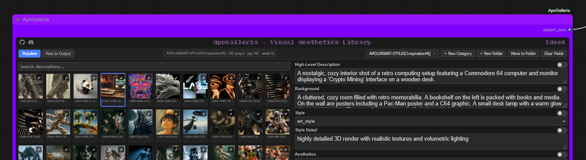Click Move to Folder
586x160 pixels.
pos(523,54)
